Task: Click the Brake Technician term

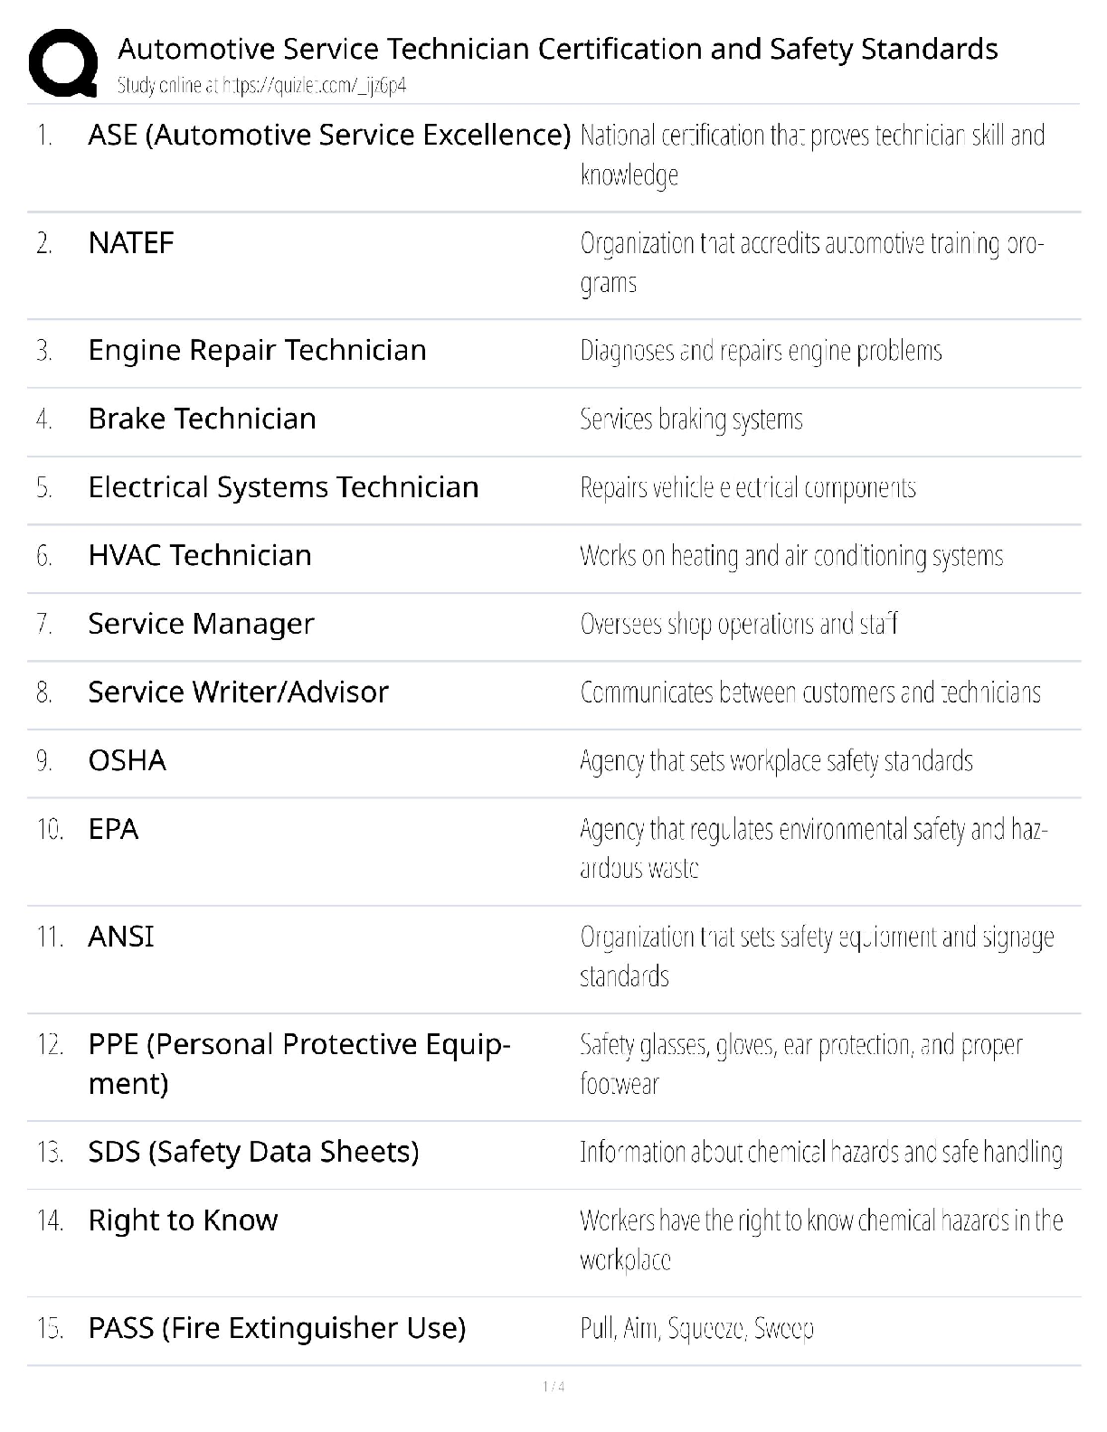Action: [x=202, y=419]
